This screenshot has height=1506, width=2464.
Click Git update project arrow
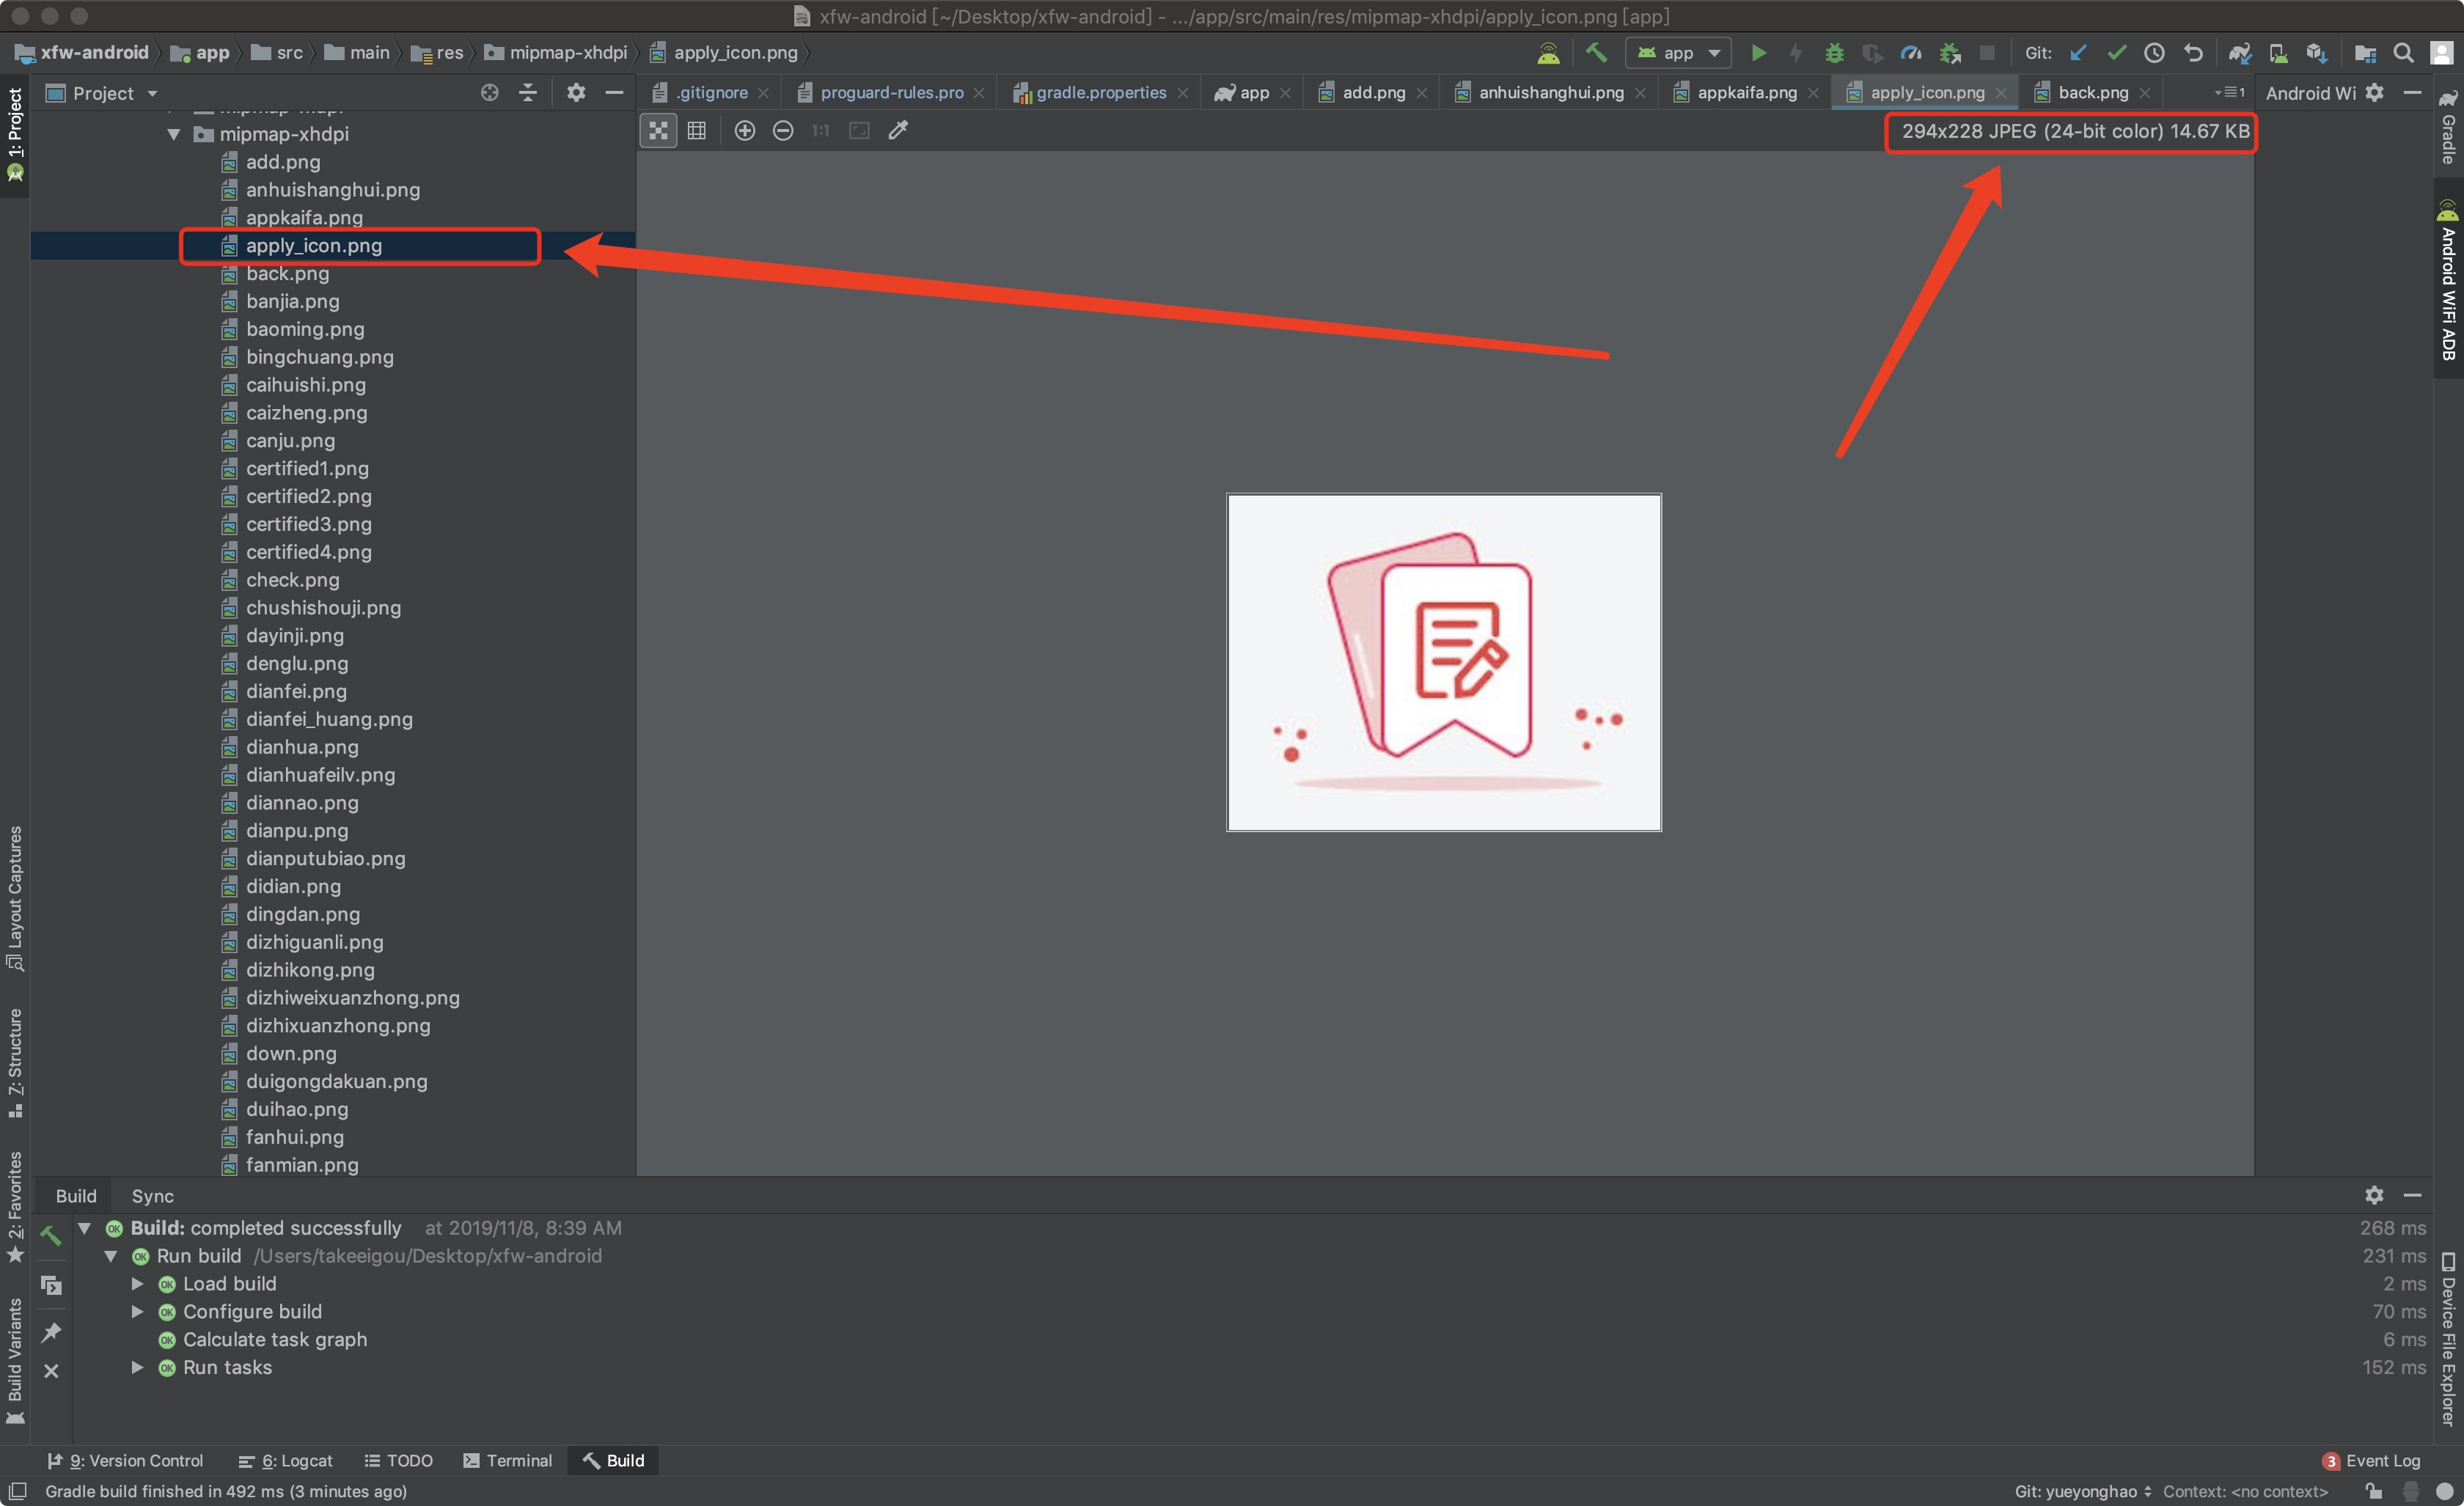2079,53
